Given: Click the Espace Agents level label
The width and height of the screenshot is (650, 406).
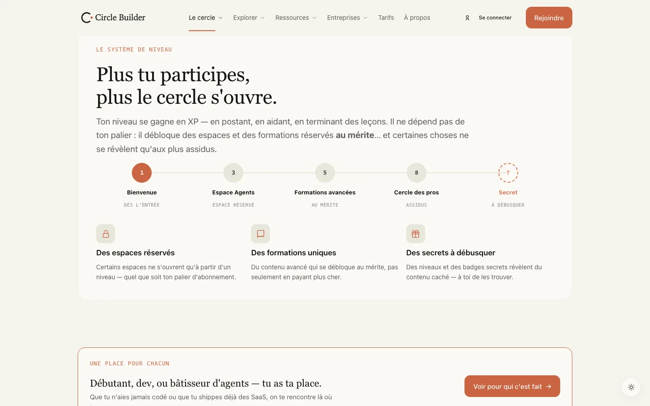Looking at the screenshot, I should (x=233, y=193).
